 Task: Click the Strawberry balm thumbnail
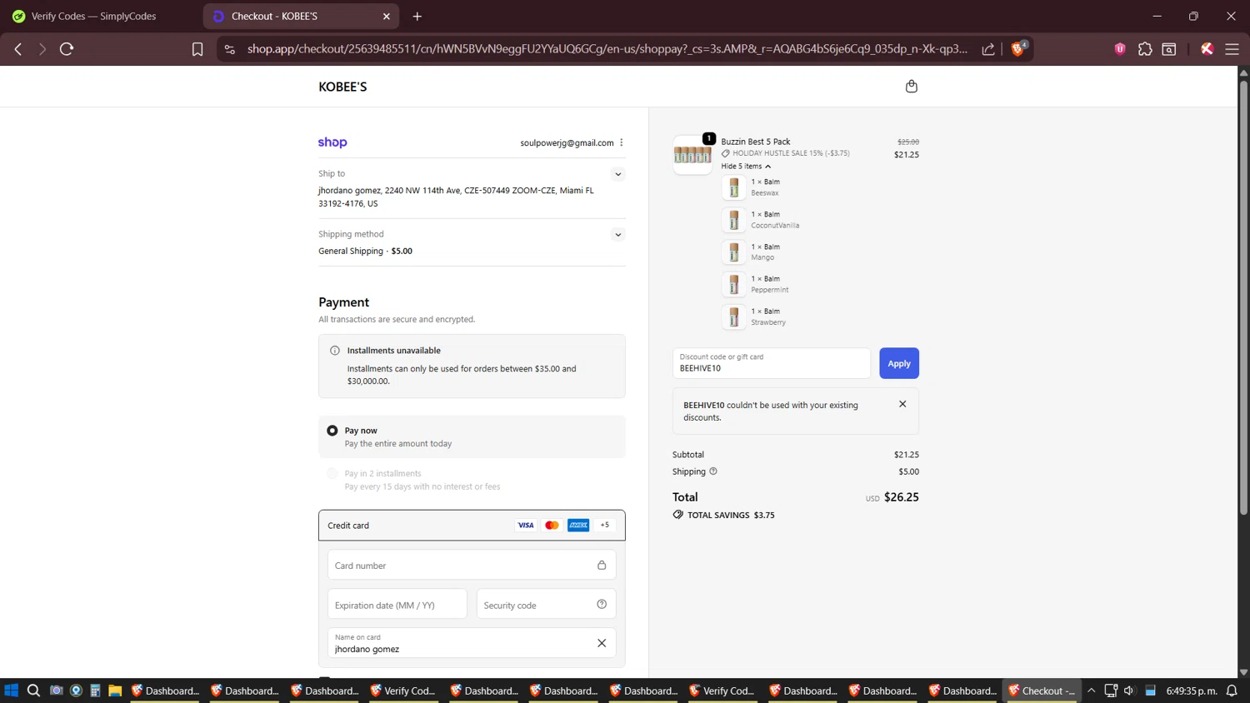(733, 317)
